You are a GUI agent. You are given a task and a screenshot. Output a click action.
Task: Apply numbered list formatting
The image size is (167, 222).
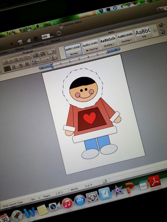(x=16, y=60)
